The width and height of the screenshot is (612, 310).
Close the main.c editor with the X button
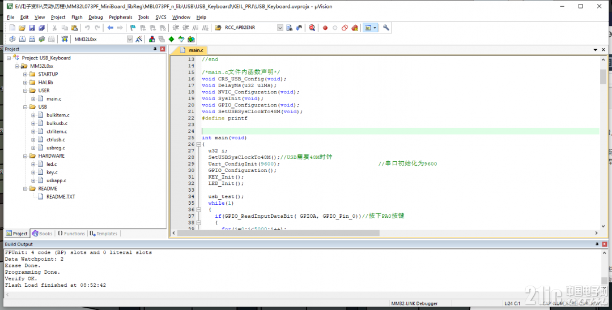(603, 50)
